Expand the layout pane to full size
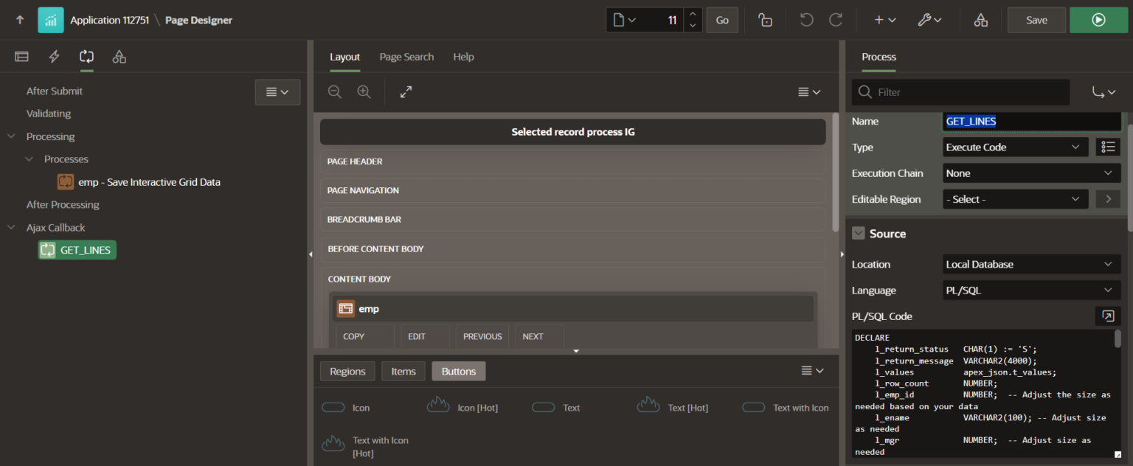 406,92
